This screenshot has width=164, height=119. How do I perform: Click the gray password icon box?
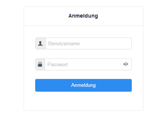click(x=40, y=64)
